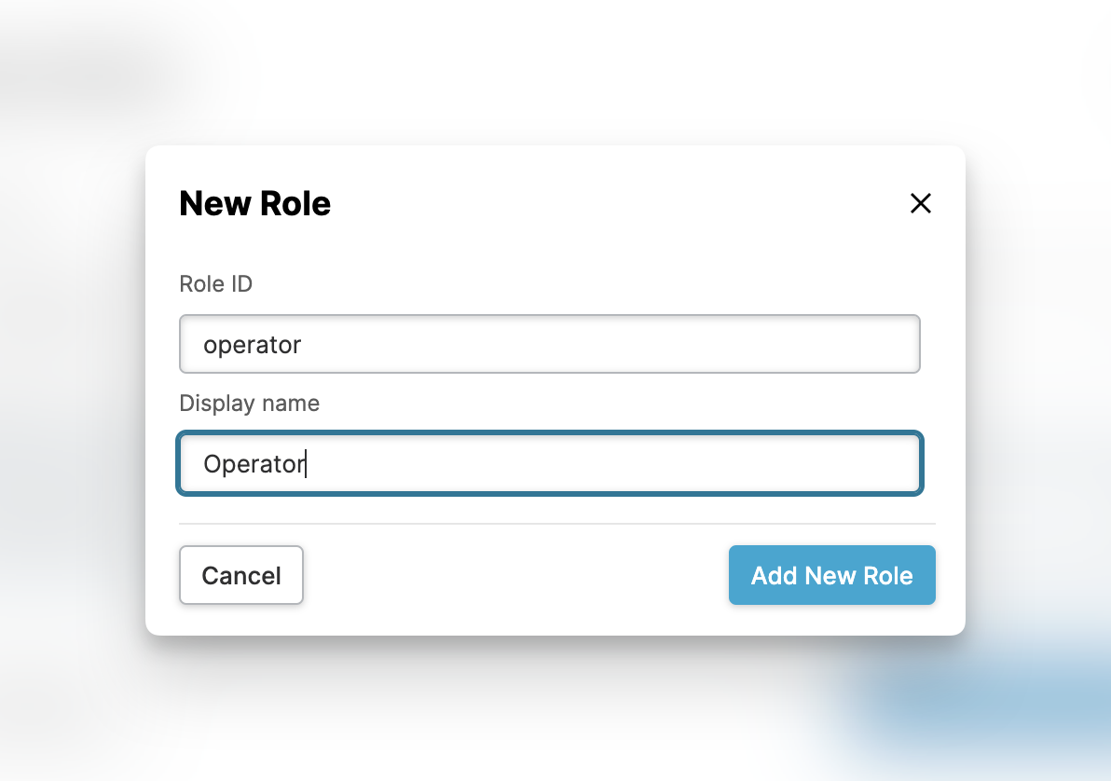Viewport: 1111px width, 781px height.
Task: Close the New Role dialog with X
Action: [920, 203]
